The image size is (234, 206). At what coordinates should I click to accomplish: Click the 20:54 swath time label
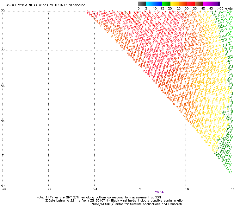[x=159, y=192]
